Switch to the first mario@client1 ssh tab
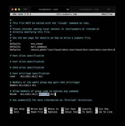Screen dimensions: 125x126 [50, 9]
